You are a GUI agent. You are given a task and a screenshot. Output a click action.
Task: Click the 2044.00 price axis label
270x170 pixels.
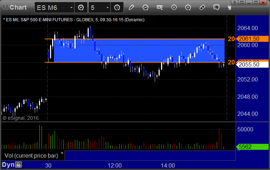coord(247,114)
